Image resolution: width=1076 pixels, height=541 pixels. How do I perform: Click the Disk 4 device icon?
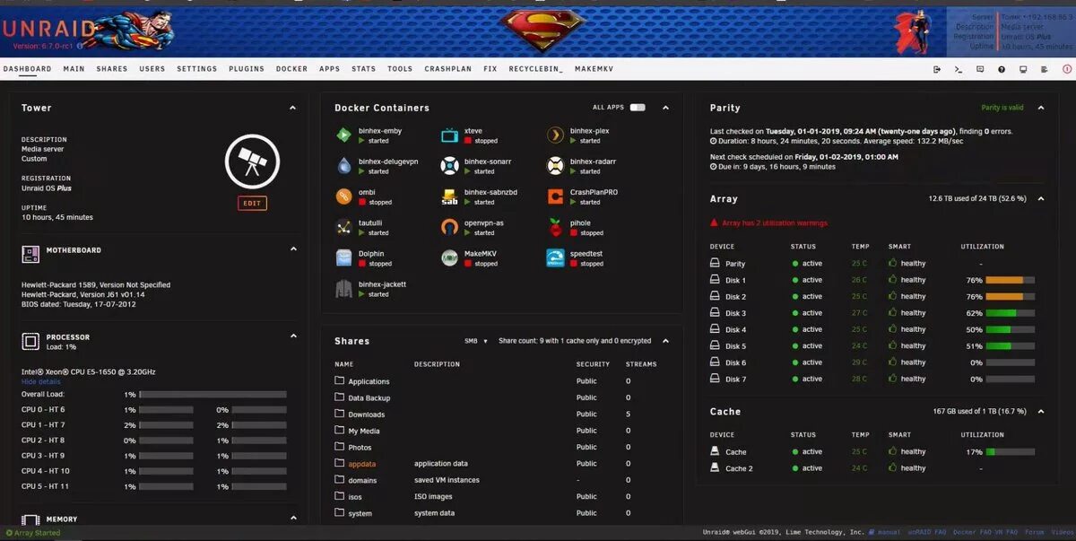coord(716,329)
